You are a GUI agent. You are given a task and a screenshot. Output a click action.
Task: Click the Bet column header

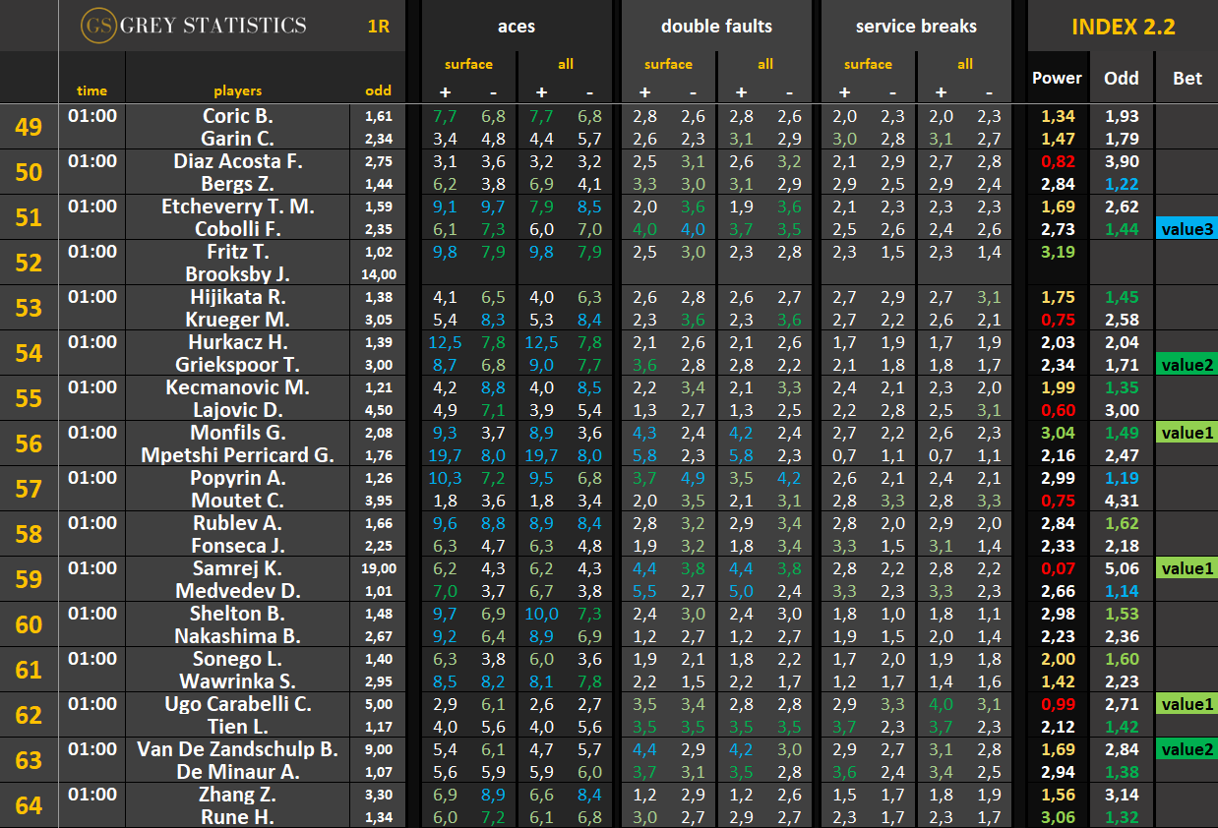coord(1187,79)
